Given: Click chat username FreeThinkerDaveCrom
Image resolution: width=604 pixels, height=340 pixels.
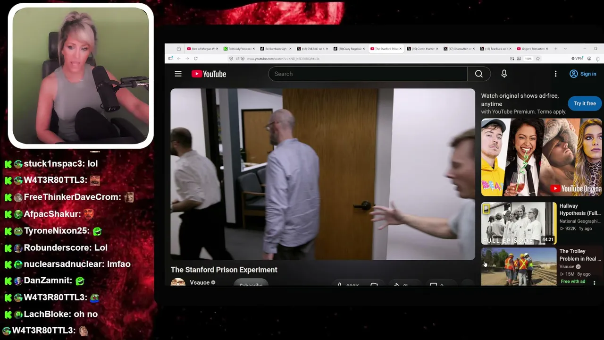Looking at the screenshot, I should (x=72, y=197).
